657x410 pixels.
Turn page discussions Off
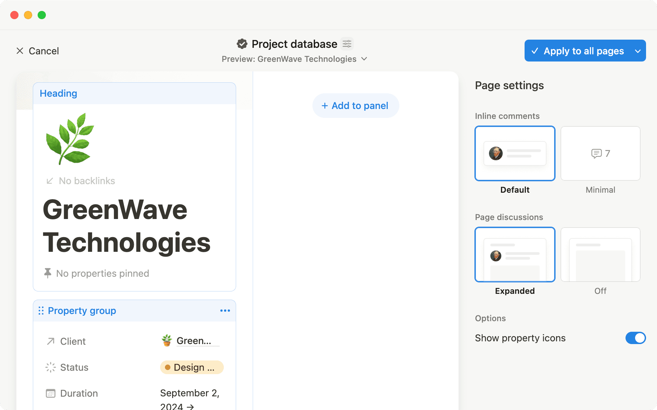tap(600, 255)
